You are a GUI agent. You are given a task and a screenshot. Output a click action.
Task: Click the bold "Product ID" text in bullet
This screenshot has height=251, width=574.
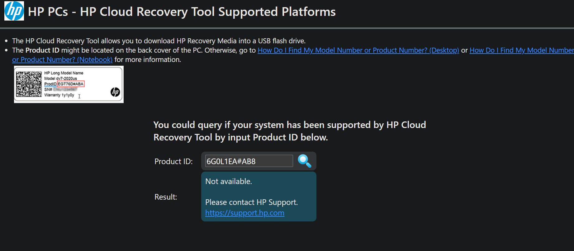tap(42, 50)
